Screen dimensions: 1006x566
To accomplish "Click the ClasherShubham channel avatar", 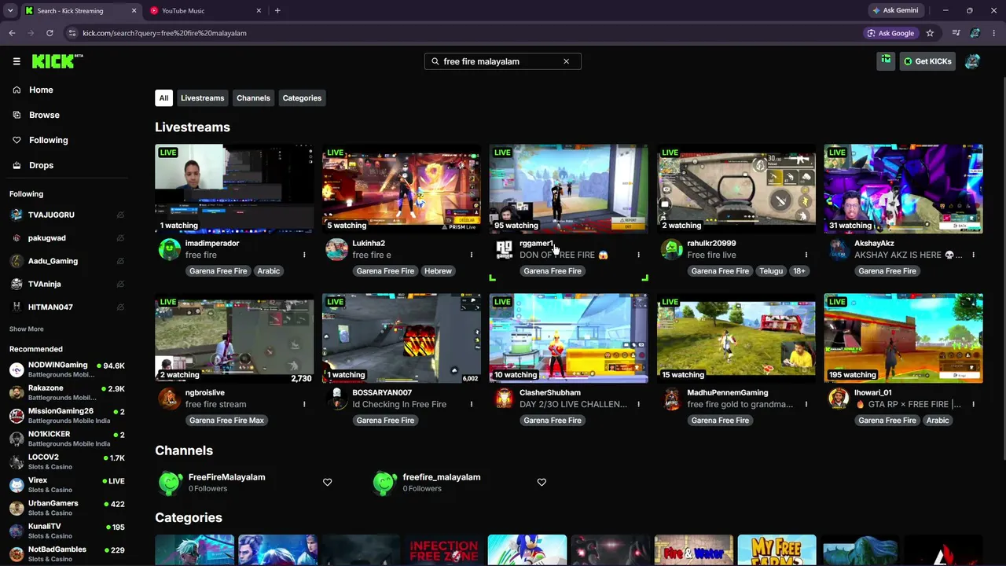I will [504, 399].
